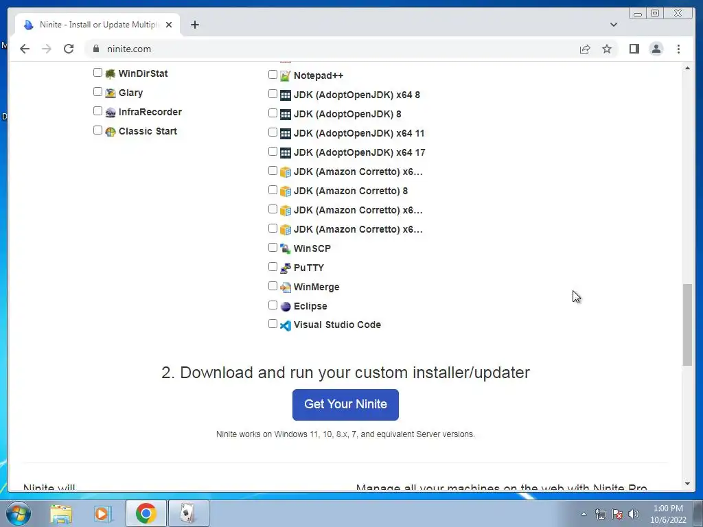703x527 pixels.
Task: Click the WinDirStat tree icon
Action: 111,74
